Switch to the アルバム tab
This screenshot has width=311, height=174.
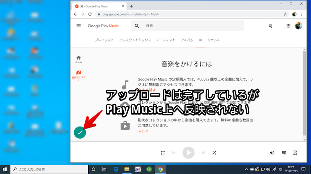click(x=187, y=40)
